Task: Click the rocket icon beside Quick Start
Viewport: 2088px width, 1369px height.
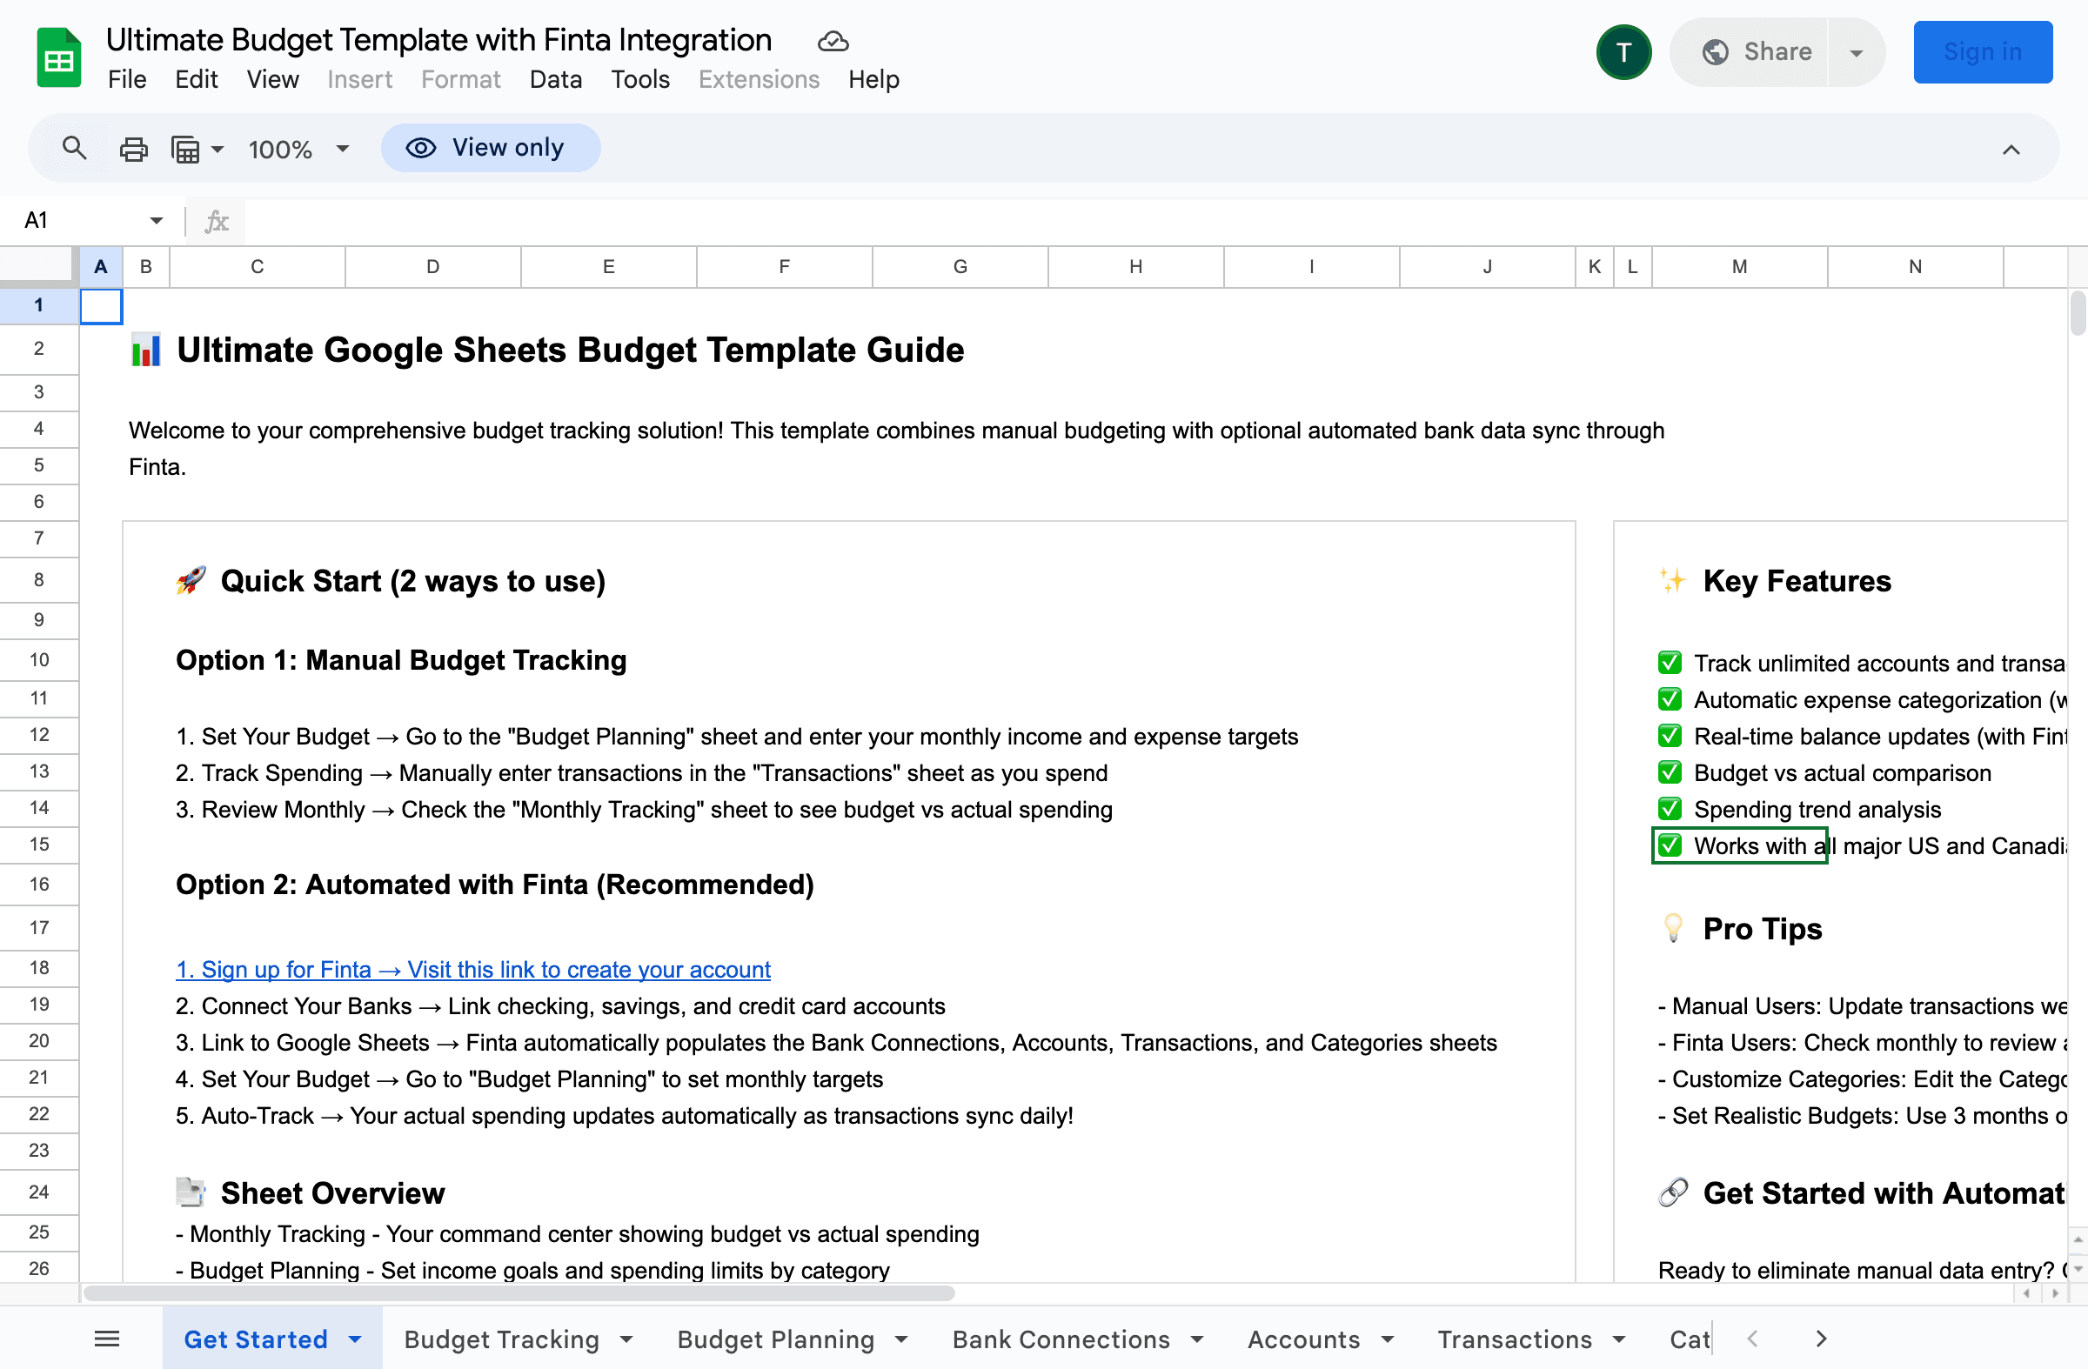Action: (x=191, y=580)
